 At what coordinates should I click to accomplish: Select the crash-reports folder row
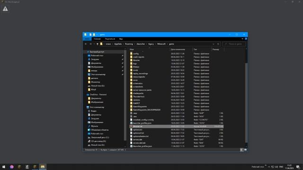177,57
